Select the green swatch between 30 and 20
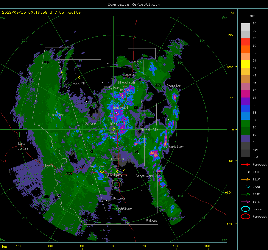 point(245,124)
